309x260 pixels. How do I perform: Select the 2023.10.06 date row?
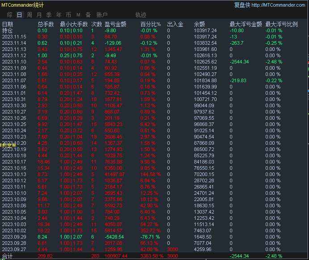[x=14, y=205]
